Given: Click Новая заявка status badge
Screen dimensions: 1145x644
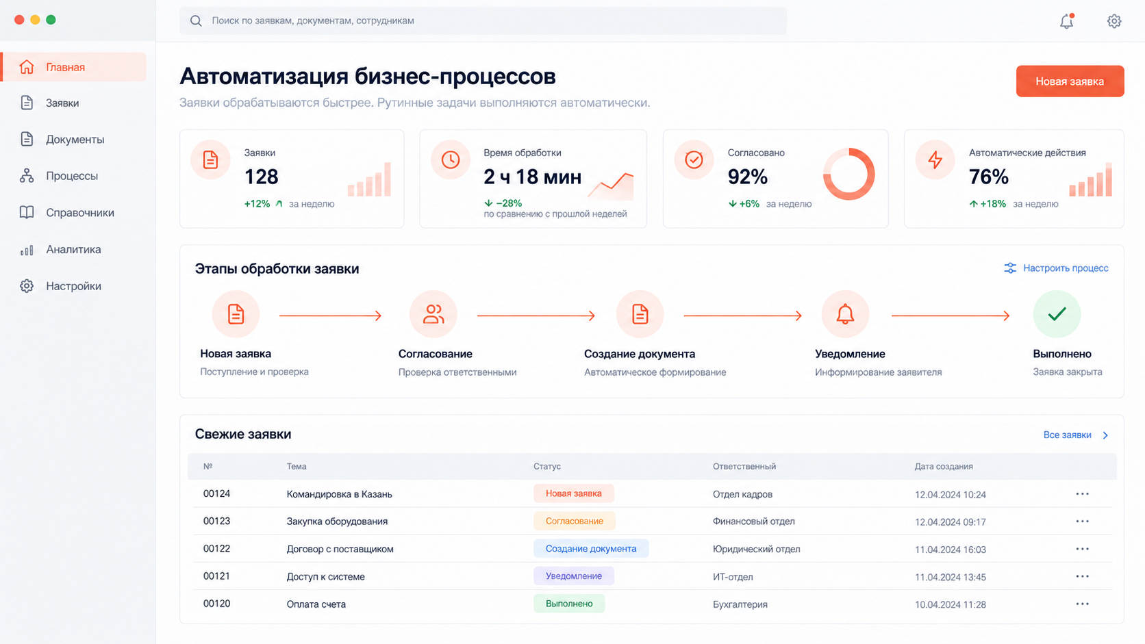Looking at the screenshot, I should click(574, 493).
